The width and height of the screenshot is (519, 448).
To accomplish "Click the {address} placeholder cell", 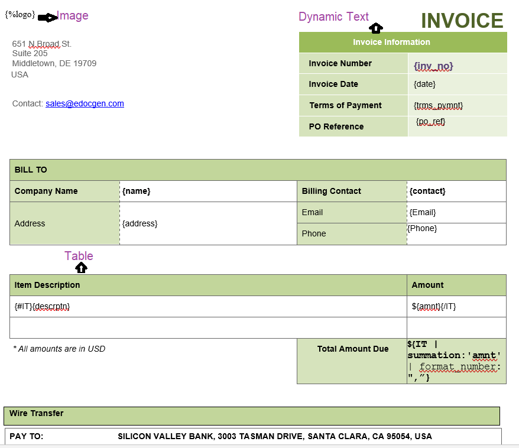I will click(x=138, y=223).
